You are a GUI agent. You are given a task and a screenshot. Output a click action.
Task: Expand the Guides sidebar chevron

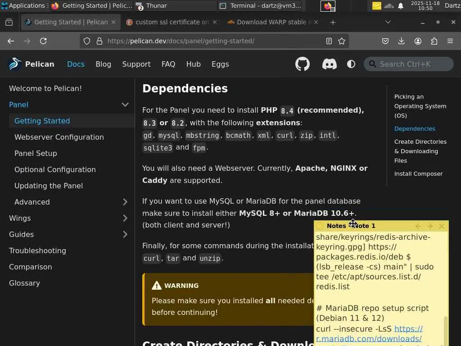[125, 234]
